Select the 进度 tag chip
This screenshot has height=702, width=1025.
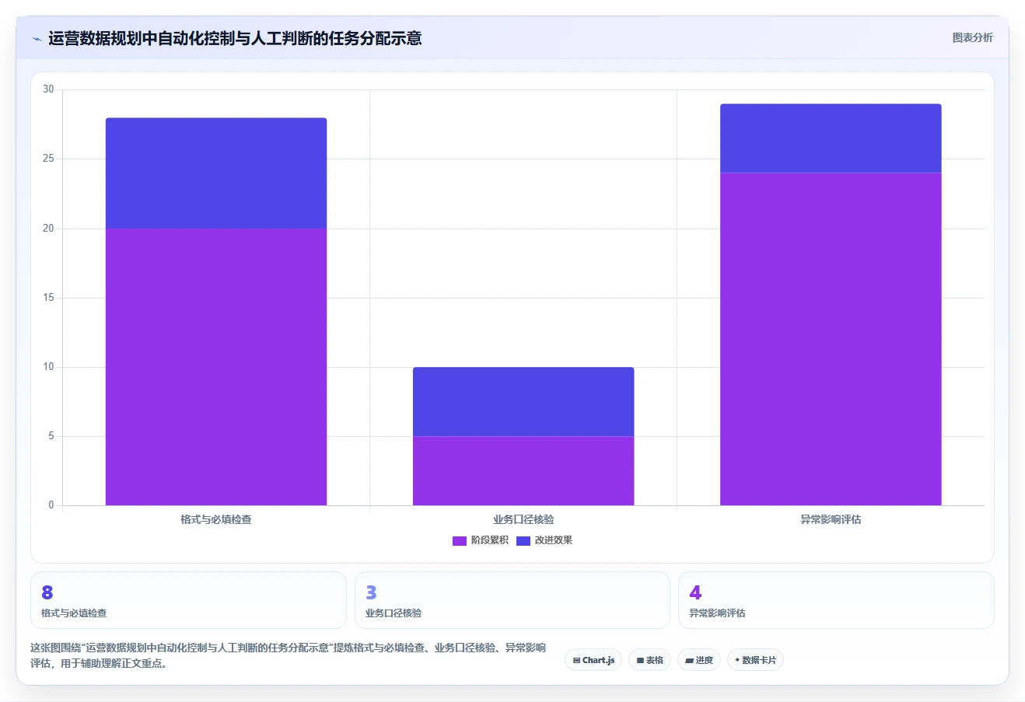(x=699, y=660)
